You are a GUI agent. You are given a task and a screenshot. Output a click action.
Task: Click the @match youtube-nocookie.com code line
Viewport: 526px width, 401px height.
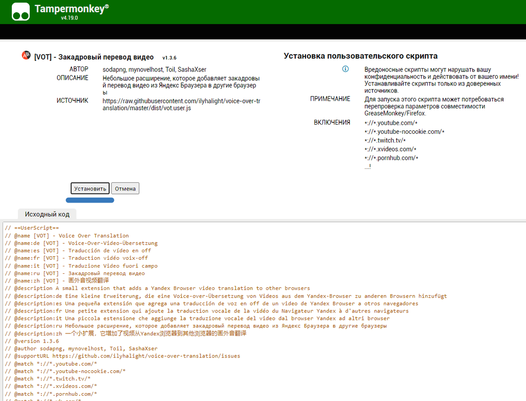(x=65, y=371)
